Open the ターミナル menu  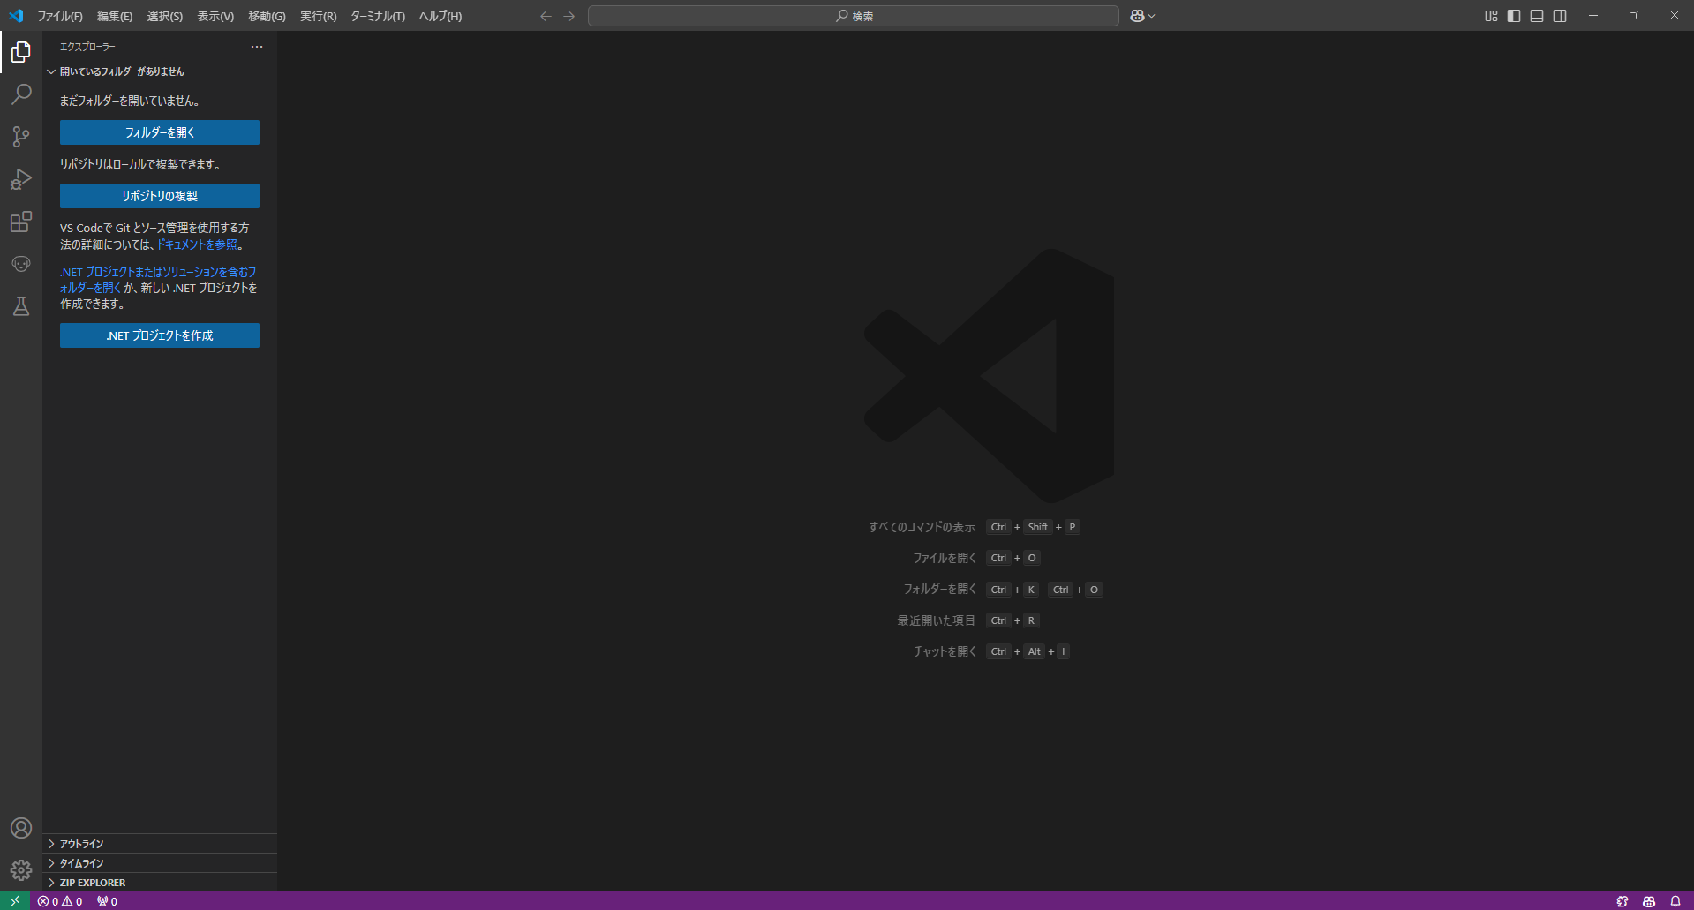tap(376, 16)
